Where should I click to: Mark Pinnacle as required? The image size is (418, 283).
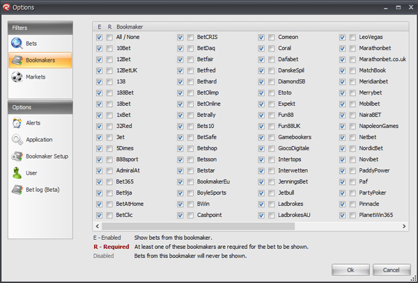tap(353, 204)
